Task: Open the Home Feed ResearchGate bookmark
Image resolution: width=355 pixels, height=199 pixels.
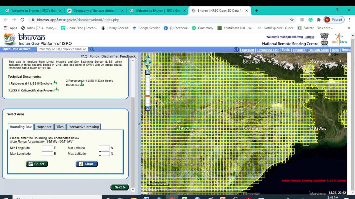Action: click(79, 28)
